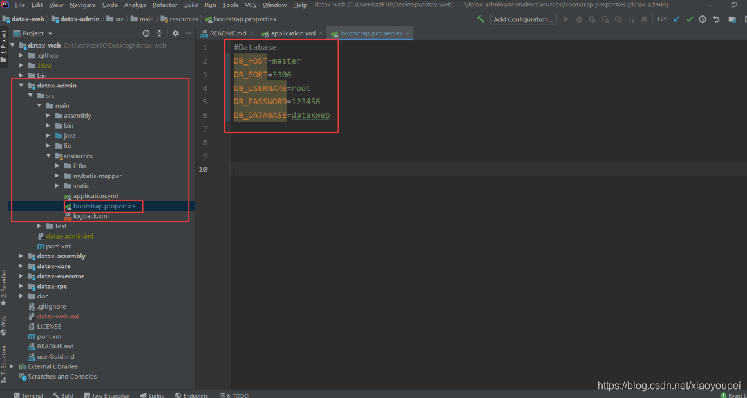747x398 pixels.
Task: Click Git Update Project blue arrow
Action: click(677, 19)
